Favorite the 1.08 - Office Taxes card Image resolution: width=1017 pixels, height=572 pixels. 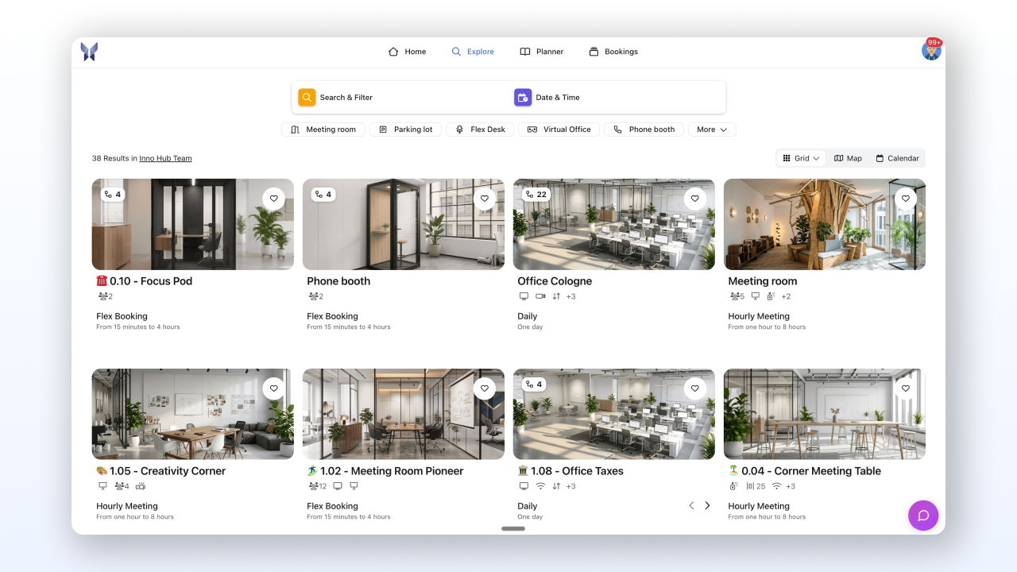(x=694, y=388)
